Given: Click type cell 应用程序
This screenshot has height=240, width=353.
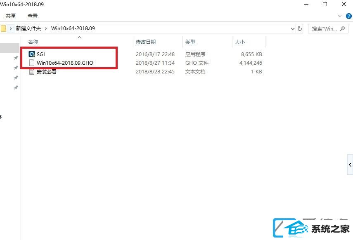Looking at the screenshot, I should (x=195, y=54).
